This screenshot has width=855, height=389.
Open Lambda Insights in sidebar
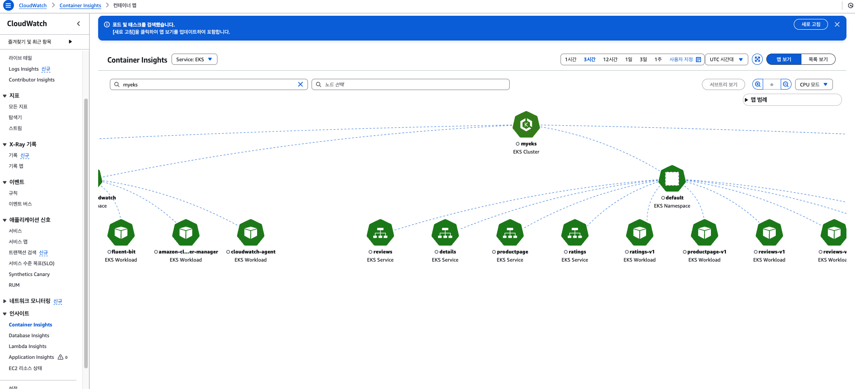(27, 346)
